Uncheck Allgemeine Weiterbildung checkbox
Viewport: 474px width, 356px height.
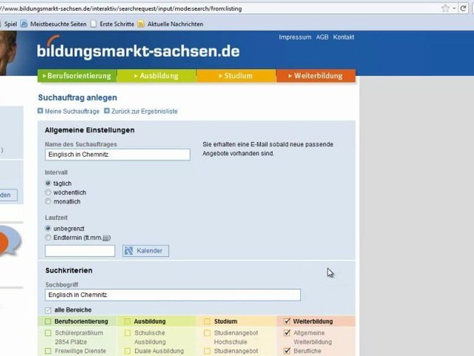[287, 333]
